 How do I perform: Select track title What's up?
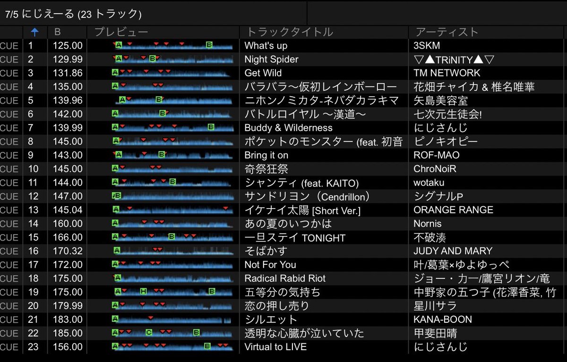coord(266,46)
